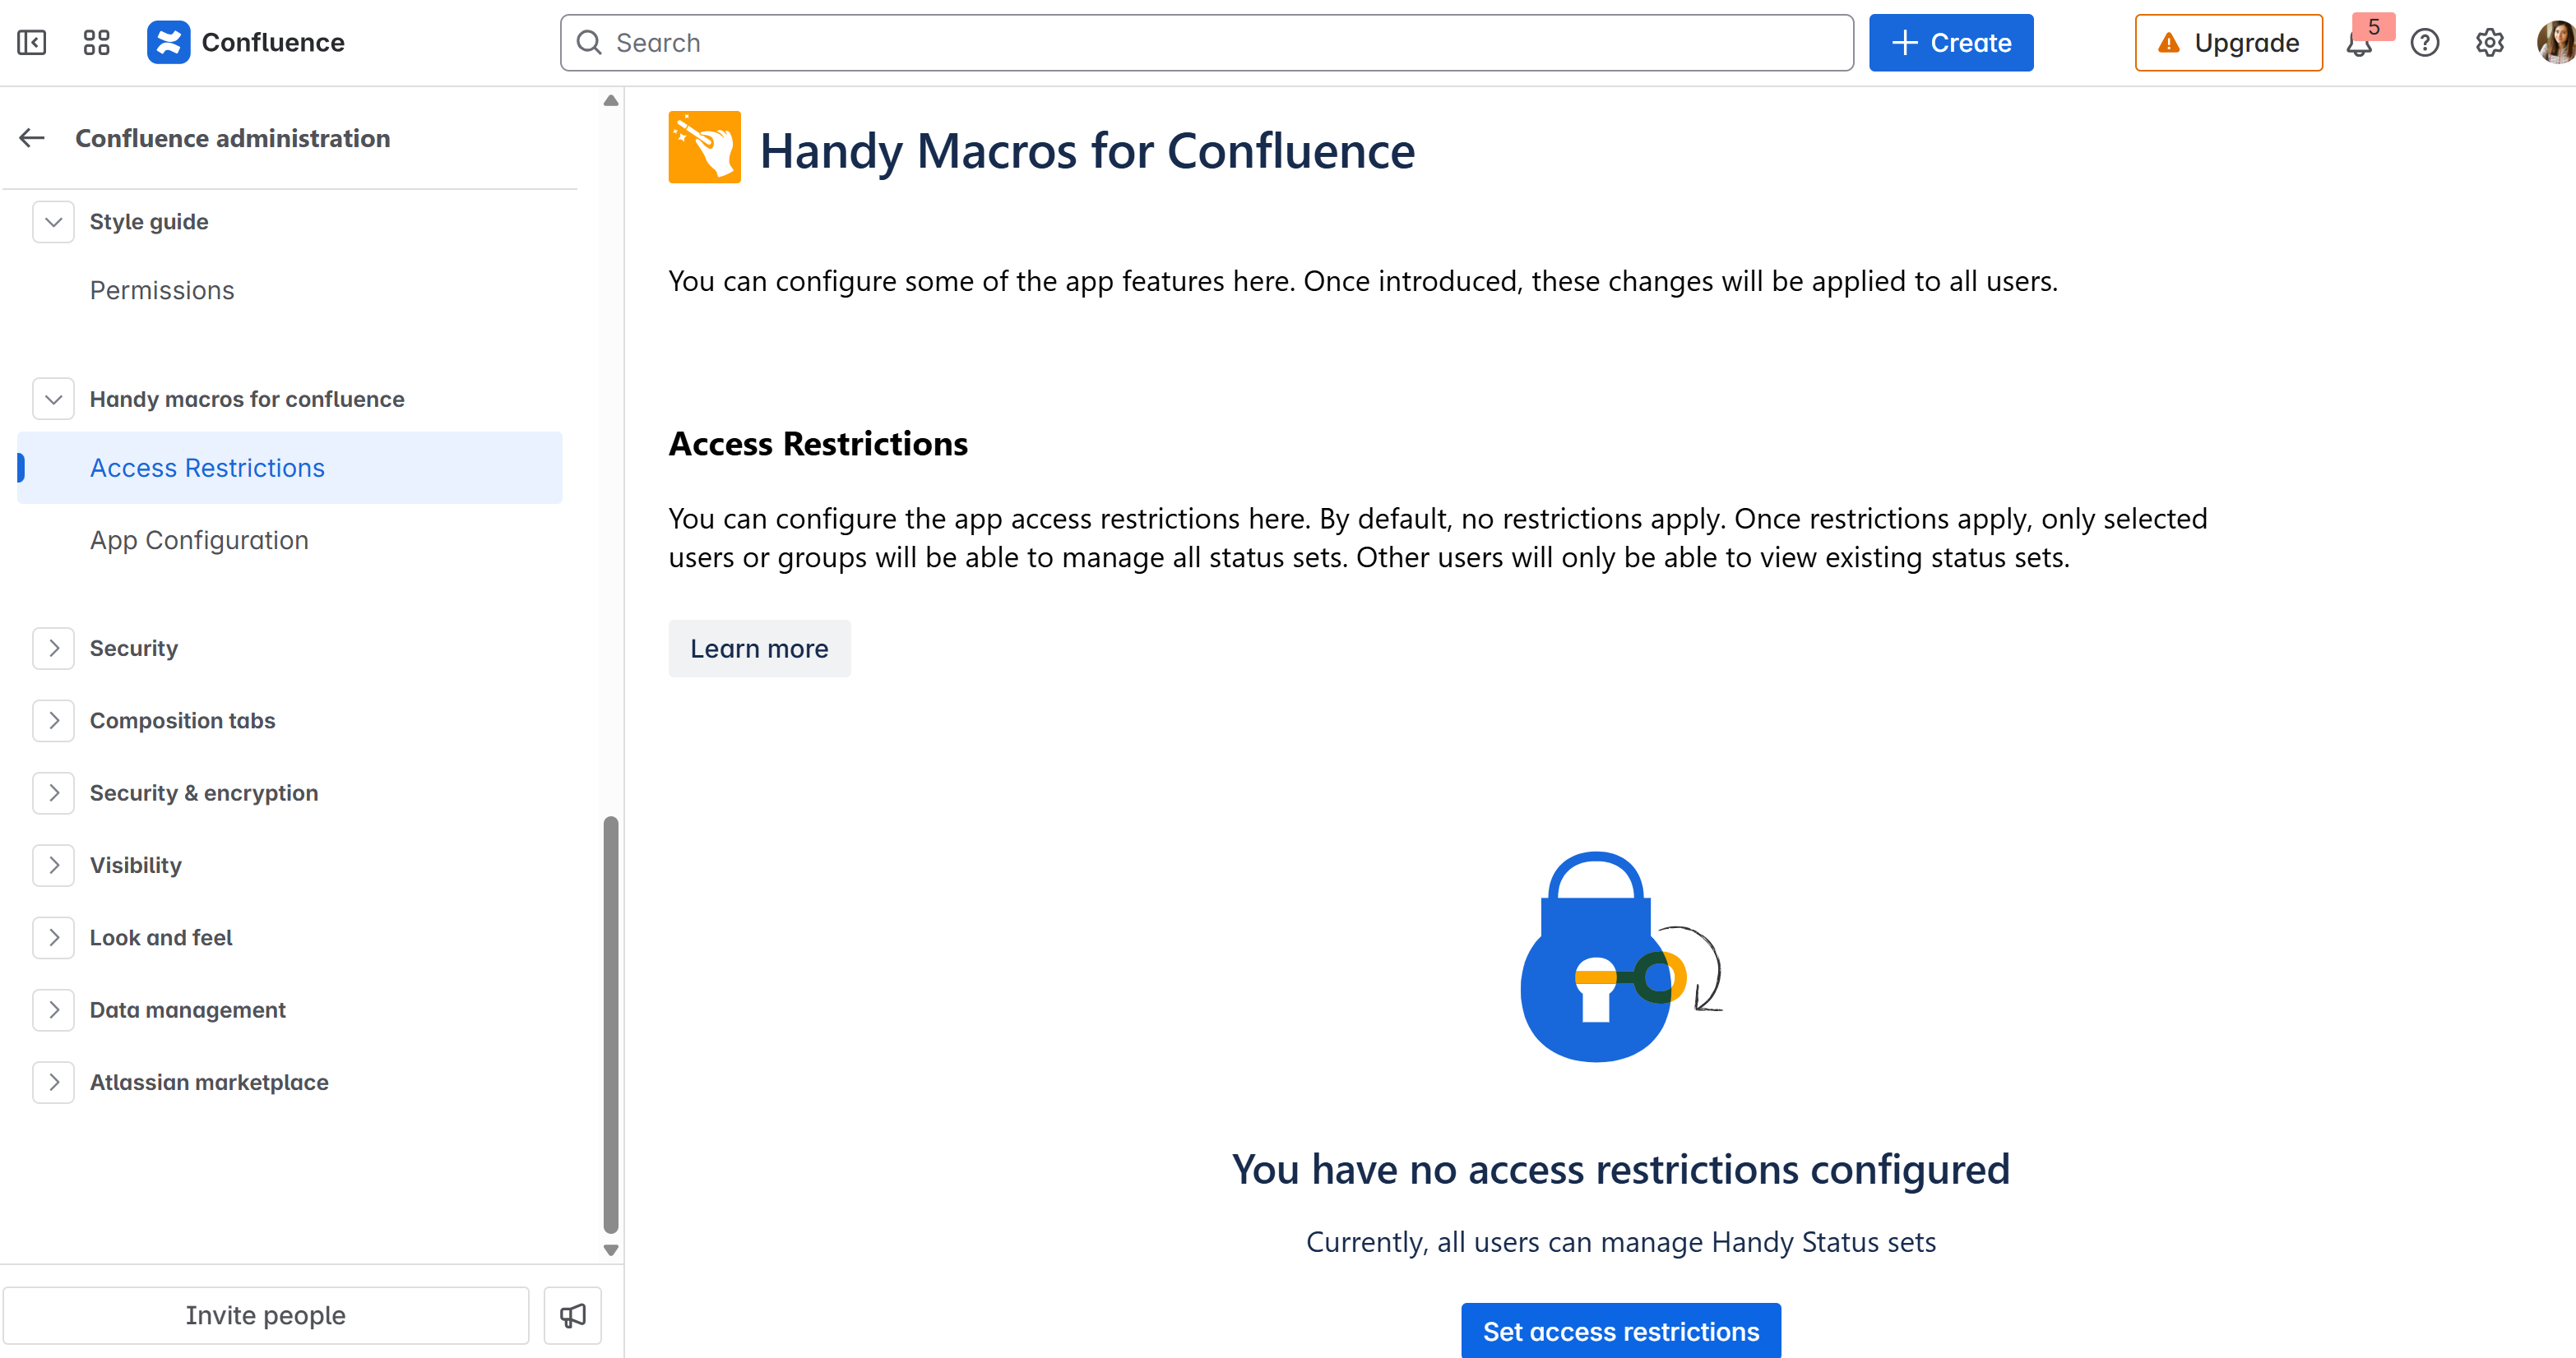2576x1358 pixels.
Task: Click the Visibility label in sidebar
Action: click(136, 866)
